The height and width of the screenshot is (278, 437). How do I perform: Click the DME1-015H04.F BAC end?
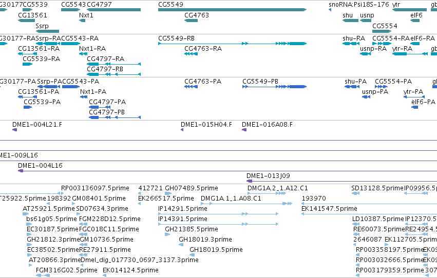(x=182, y=130)
